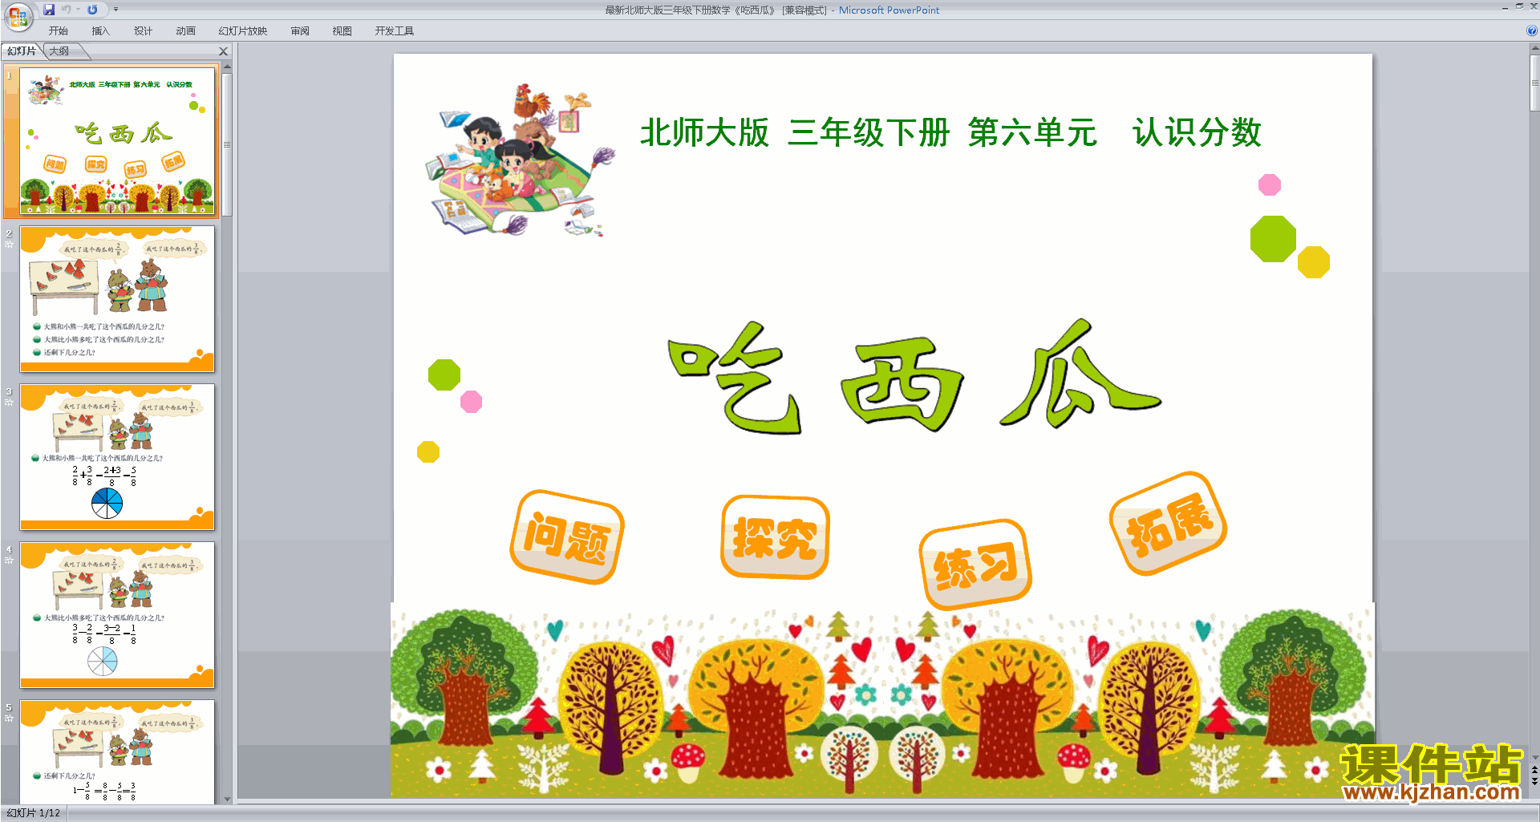1540x822 pixels.
Task: Click the animation star icon beside slide 5
Action: point(9,719)
